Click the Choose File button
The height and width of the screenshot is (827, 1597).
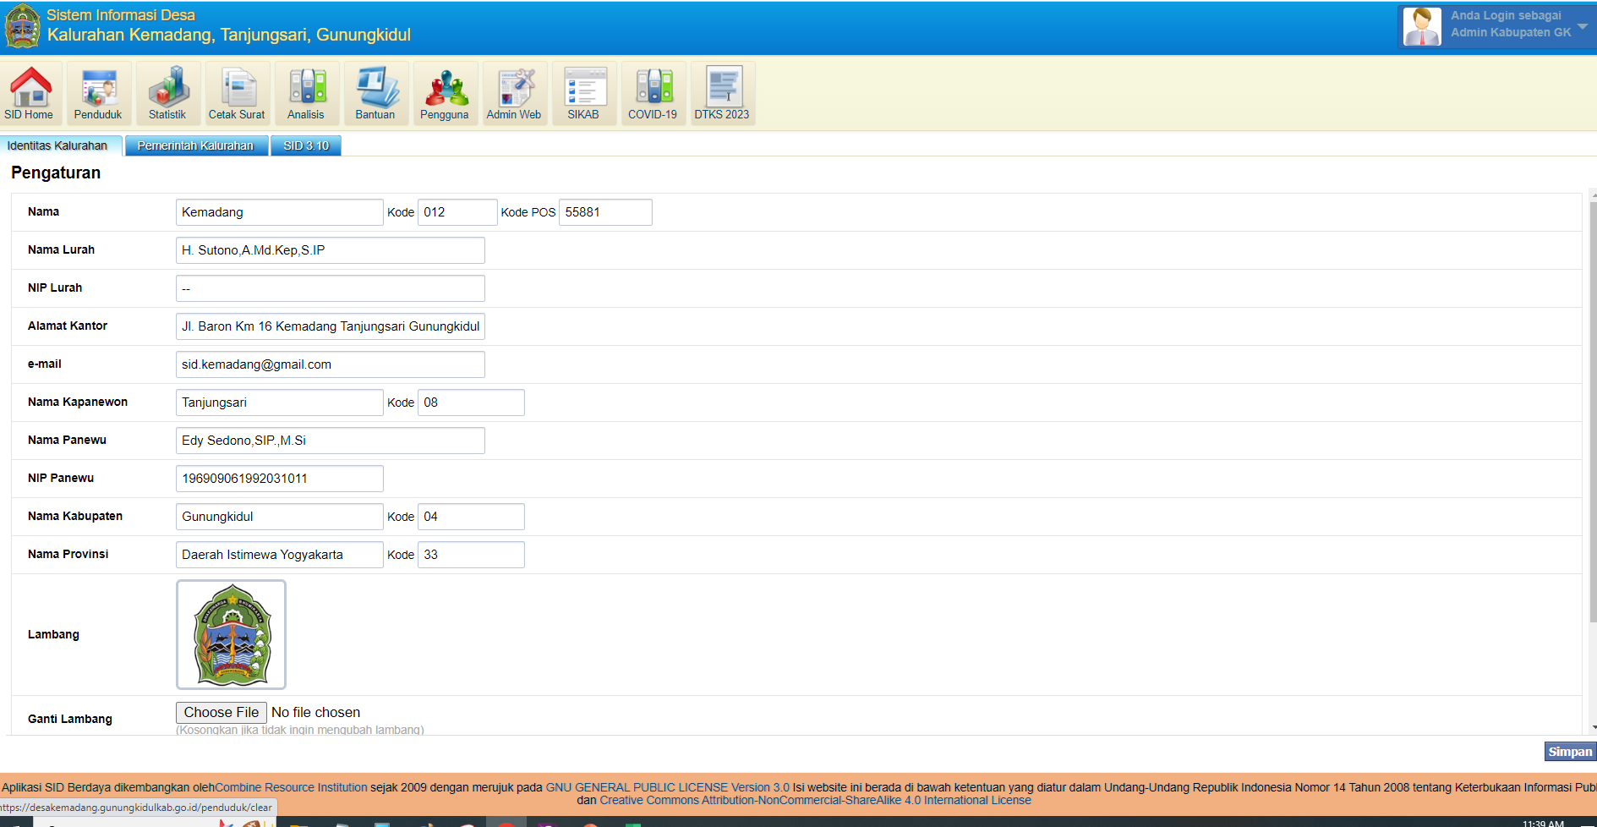pos(222,713)
